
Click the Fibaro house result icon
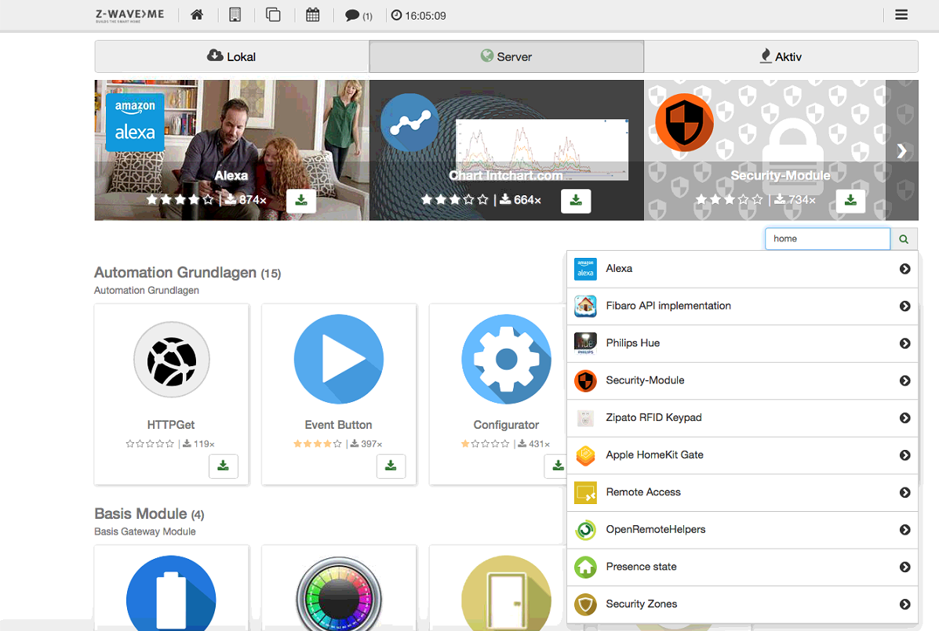tap(585, 306)
